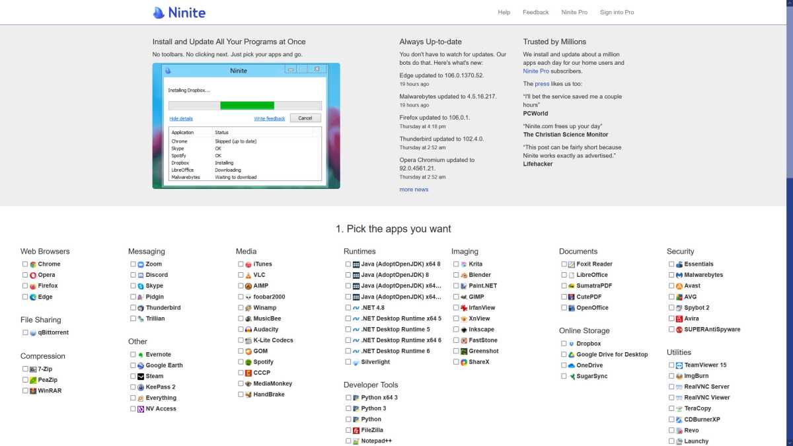Screen dimensions: 793x446
Task: Click the Zoom app icon
Action: coord(141,264)
